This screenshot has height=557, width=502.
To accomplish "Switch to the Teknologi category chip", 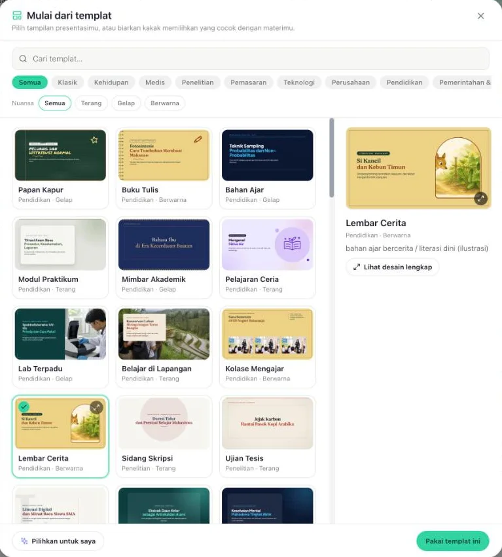I will click(x=299, y=82).
